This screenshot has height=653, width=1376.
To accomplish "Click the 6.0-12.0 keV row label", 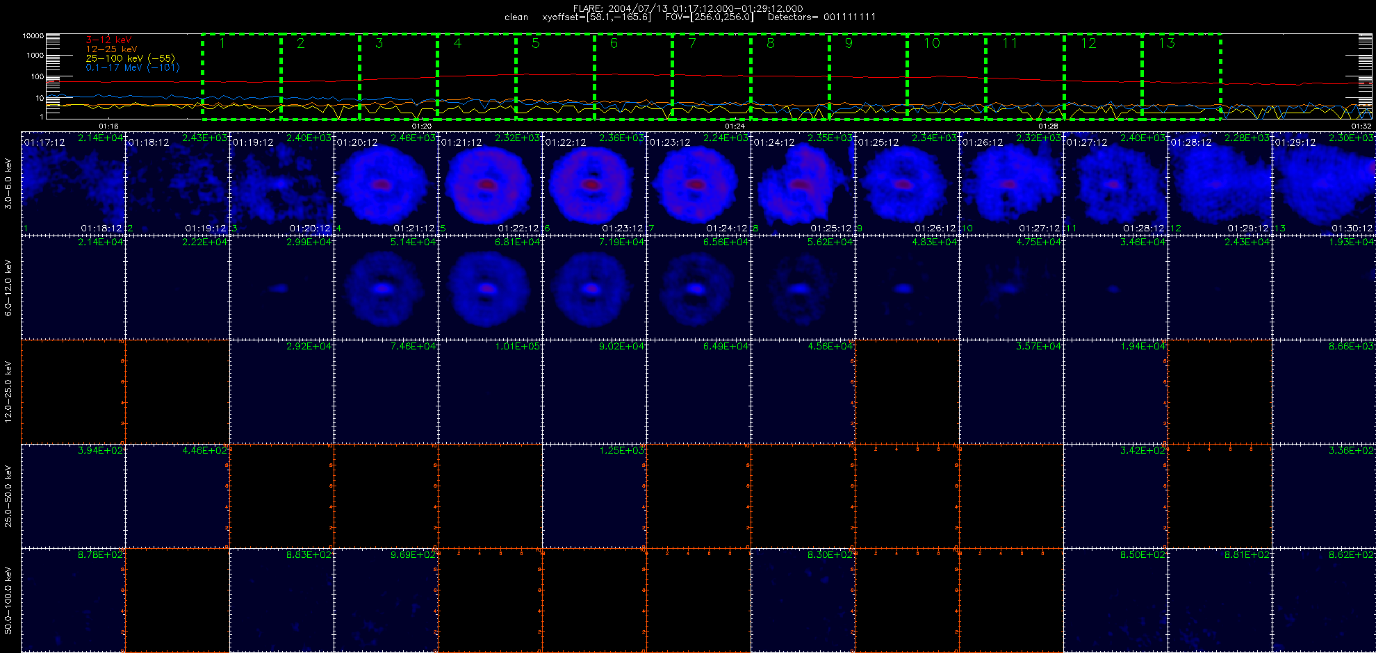I will point(8,288).
